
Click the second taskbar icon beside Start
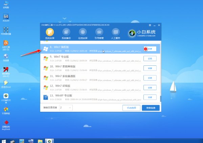point(13,141)
